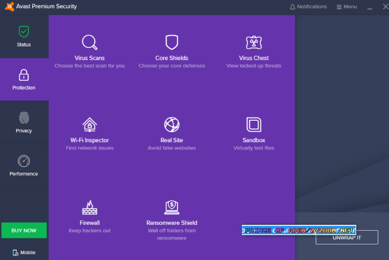This screenshot has width=389, height=260.
Task: Launch Wi-Fi Inspector house icon
Action: tap(89, 125)
